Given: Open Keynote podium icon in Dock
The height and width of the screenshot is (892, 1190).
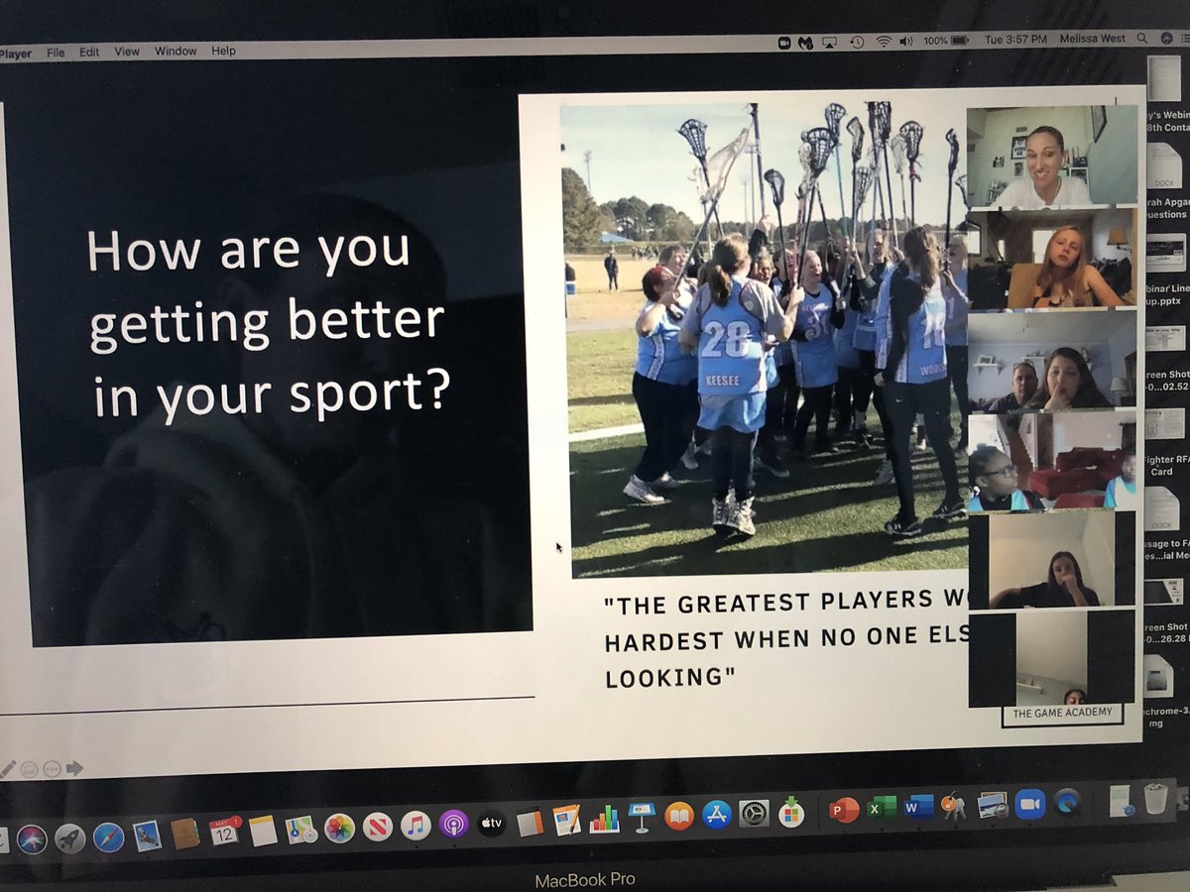Looking at the screenshot, I should pyautogui.click(x=642, y=818).
